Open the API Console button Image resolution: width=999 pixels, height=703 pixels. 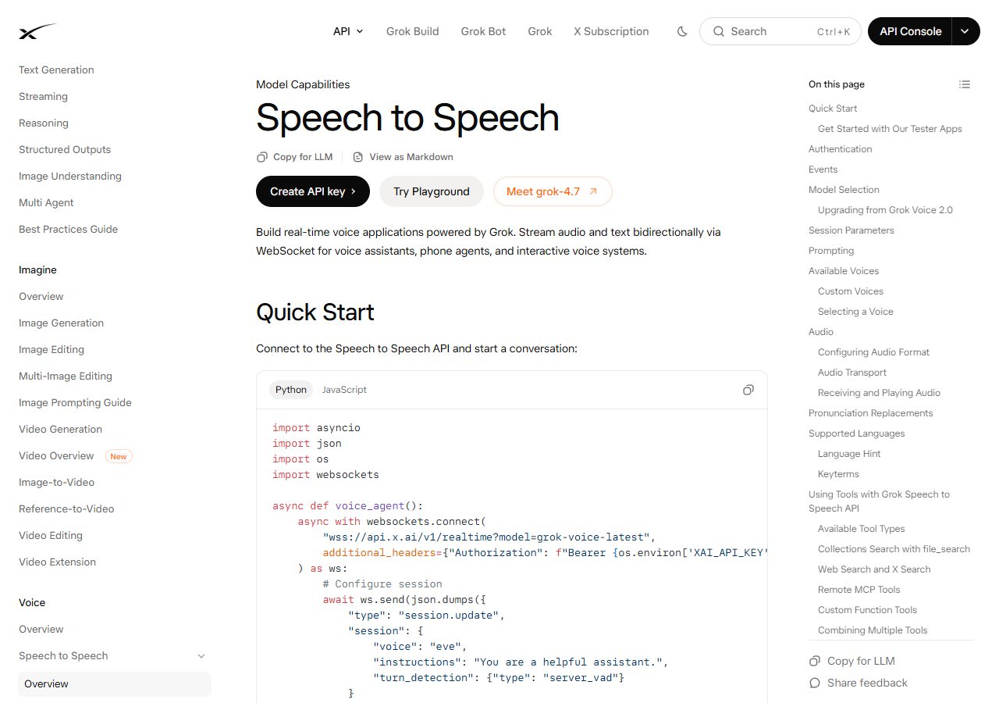[911, 31]
